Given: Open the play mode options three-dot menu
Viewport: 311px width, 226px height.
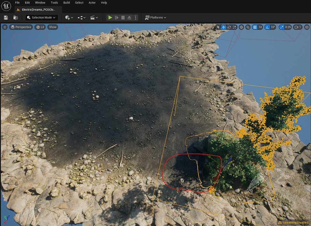Looking at the screenshot, I should point(136,18).
